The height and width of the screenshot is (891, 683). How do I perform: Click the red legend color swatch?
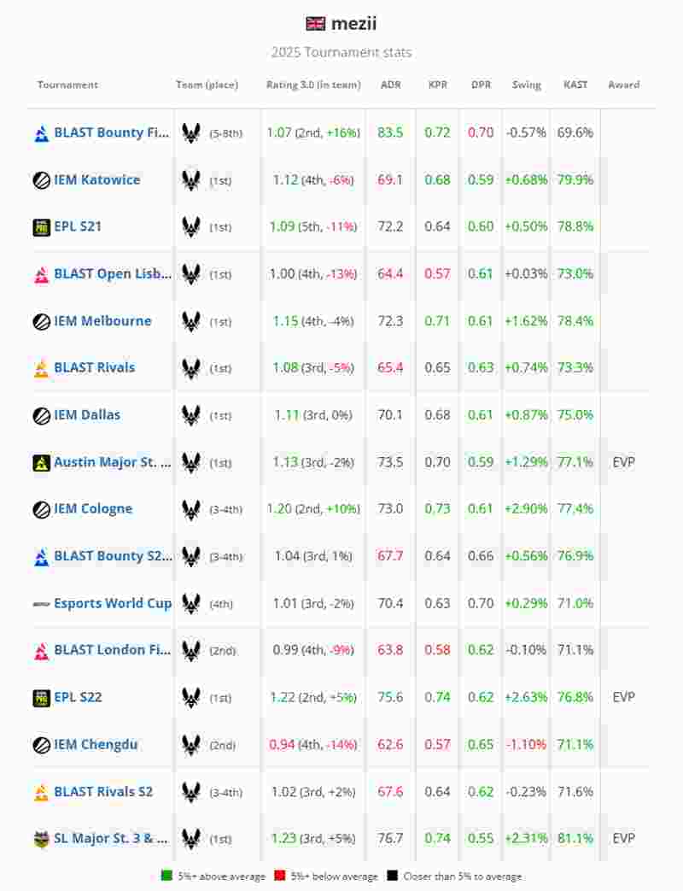pos(278,876)
